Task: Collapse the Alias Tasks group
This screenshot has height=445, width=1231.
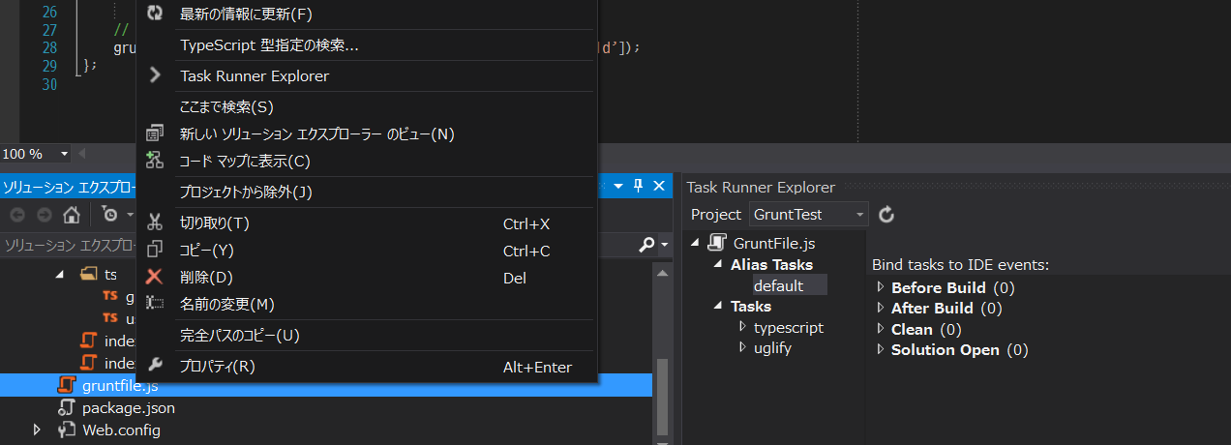Action: click(718, 265)
